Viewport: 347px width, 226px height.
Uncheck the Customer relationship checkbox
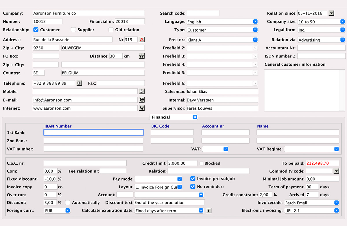36,30
